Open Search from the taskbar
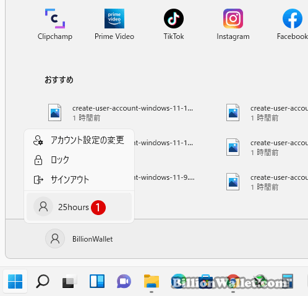The height and width of the screenshot is (296, 308). pyautogui.click(x=43, y=281)
